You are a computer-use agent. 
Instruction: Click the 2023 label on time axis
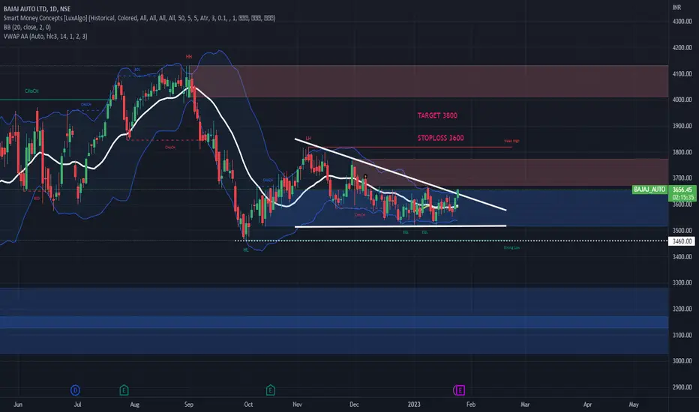click(414, 405)
